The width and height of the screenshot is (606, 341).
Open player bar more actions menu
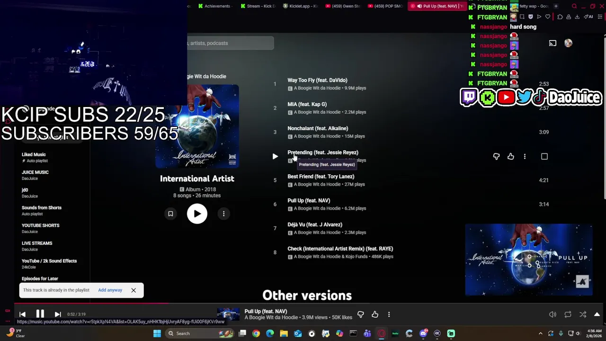point(389,314)
